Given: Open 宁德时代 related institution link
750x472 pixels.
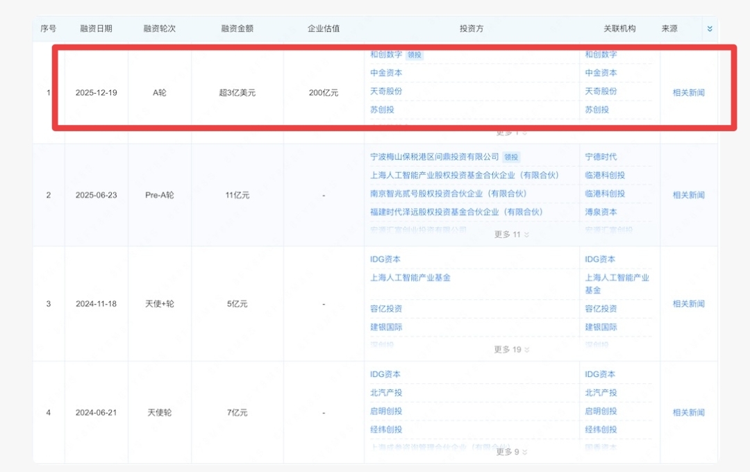Looking at the screenshot, I should [x=601, y=157].
